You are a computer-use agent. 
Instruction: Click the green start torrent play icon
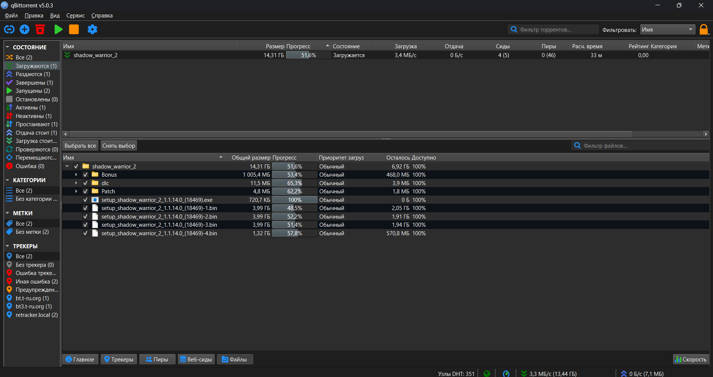point(58,29)
